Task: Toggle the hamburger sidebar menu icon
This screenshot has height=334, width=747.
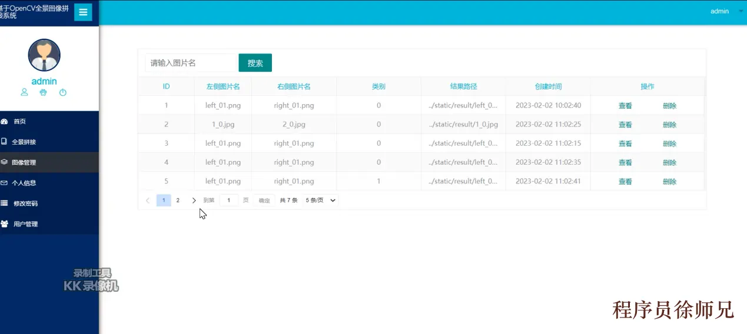Action: point(83,12)
